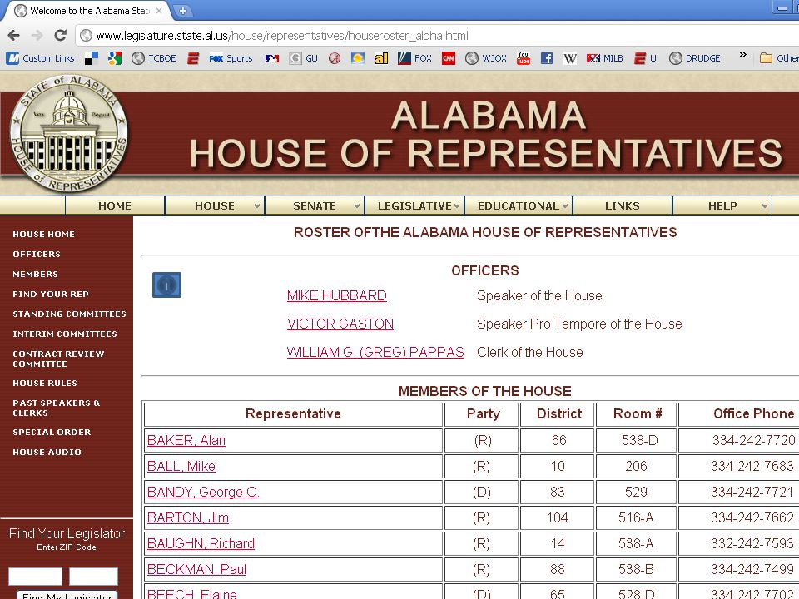This screenshot has height=599, width=799.
Task: Open the MILB bookmark
Action: tap(605, 58)
